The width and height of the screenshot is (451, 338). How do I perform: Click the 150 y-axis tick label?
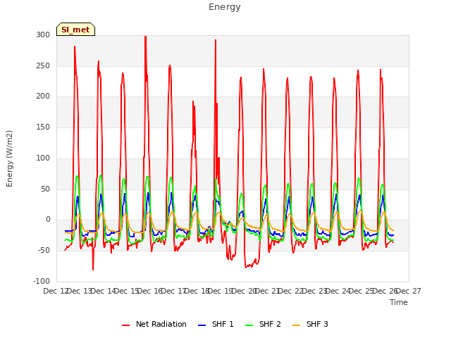(x=43, y=127)
